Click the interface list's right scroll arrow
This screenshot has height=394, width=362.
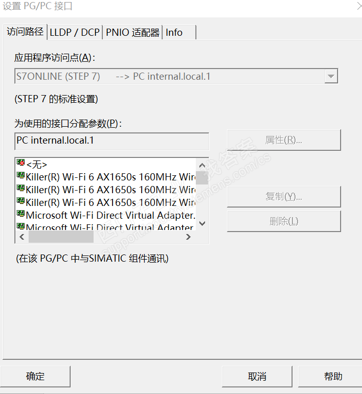point(188,237)
